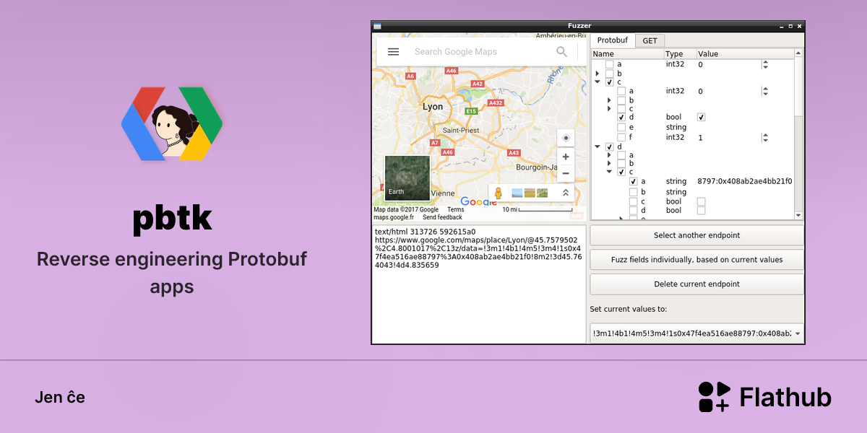Expand the collapsed top-level field b
867x433 pixels.
(x=598, y=74)
